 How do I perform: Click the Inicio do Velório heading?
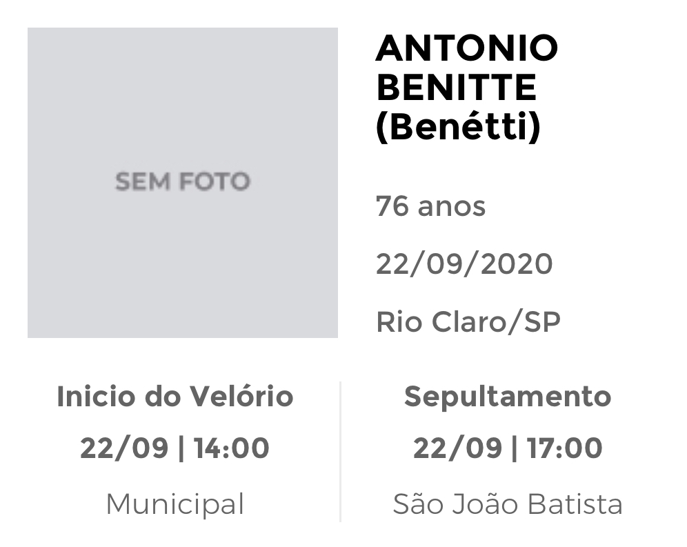pyautogui.click(x=175, y=397)
